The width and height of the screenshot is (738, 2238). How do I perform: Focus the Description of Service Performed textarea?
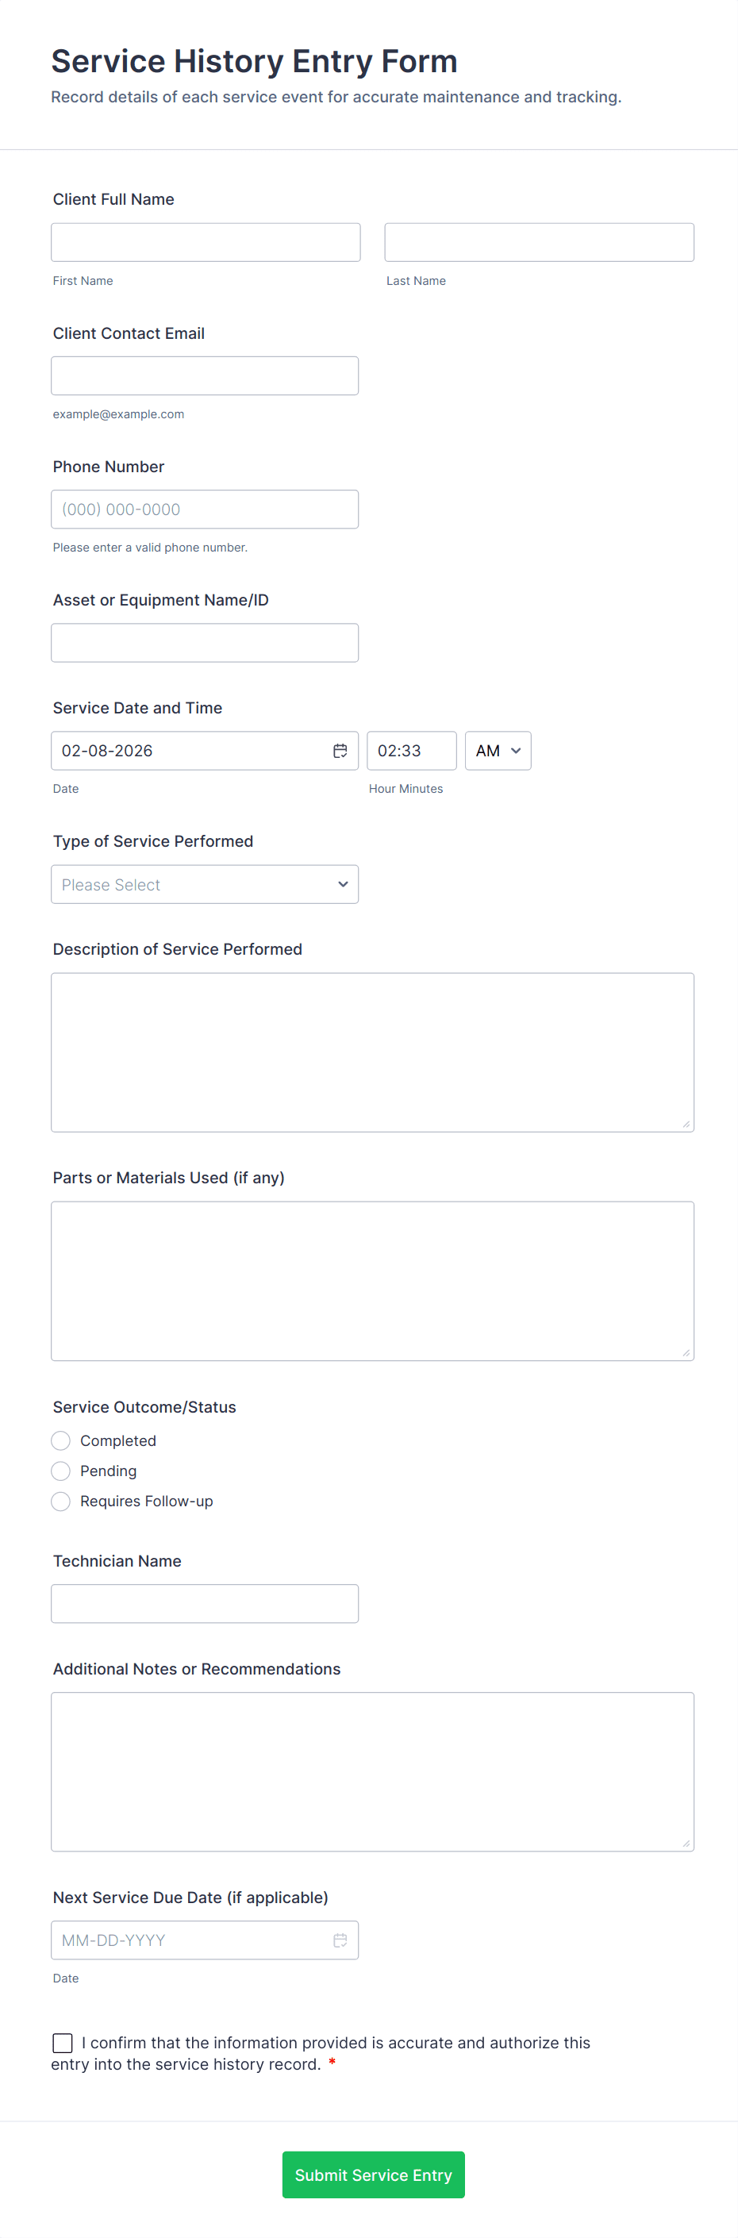pos(371,1052)
